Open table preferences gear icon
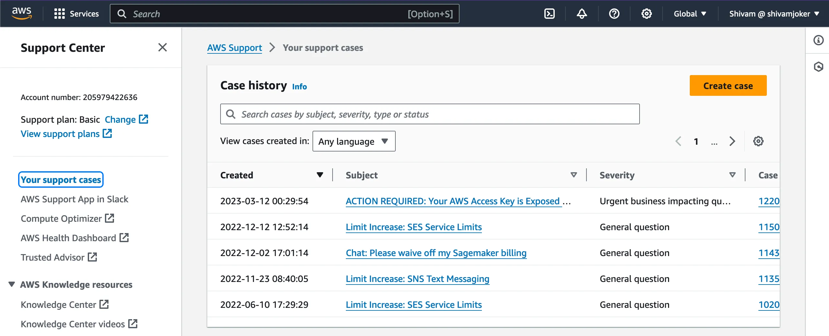829x336 pixels. point(758,141)
